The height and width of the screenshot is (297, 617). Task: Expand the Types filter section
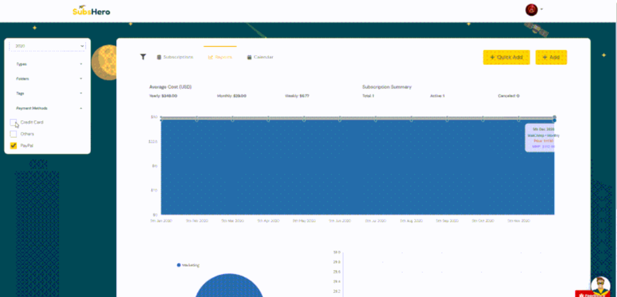pos(49,64)
